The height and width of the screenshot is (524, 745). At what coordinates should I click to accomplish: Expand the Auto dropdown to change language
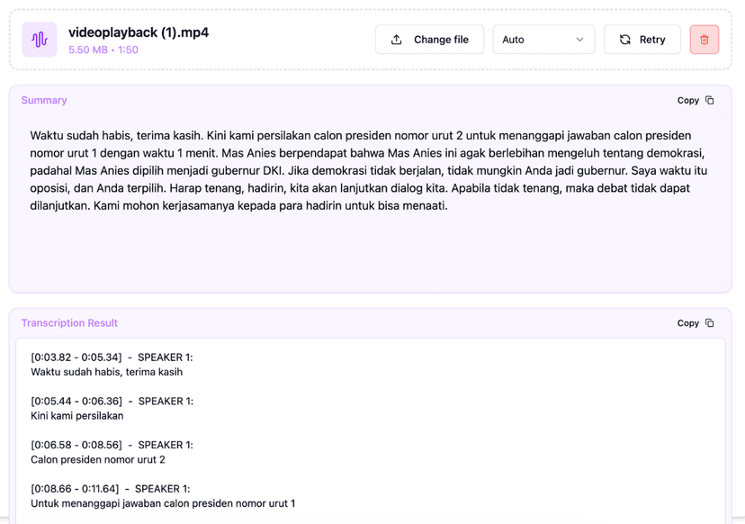coord(543,39)
